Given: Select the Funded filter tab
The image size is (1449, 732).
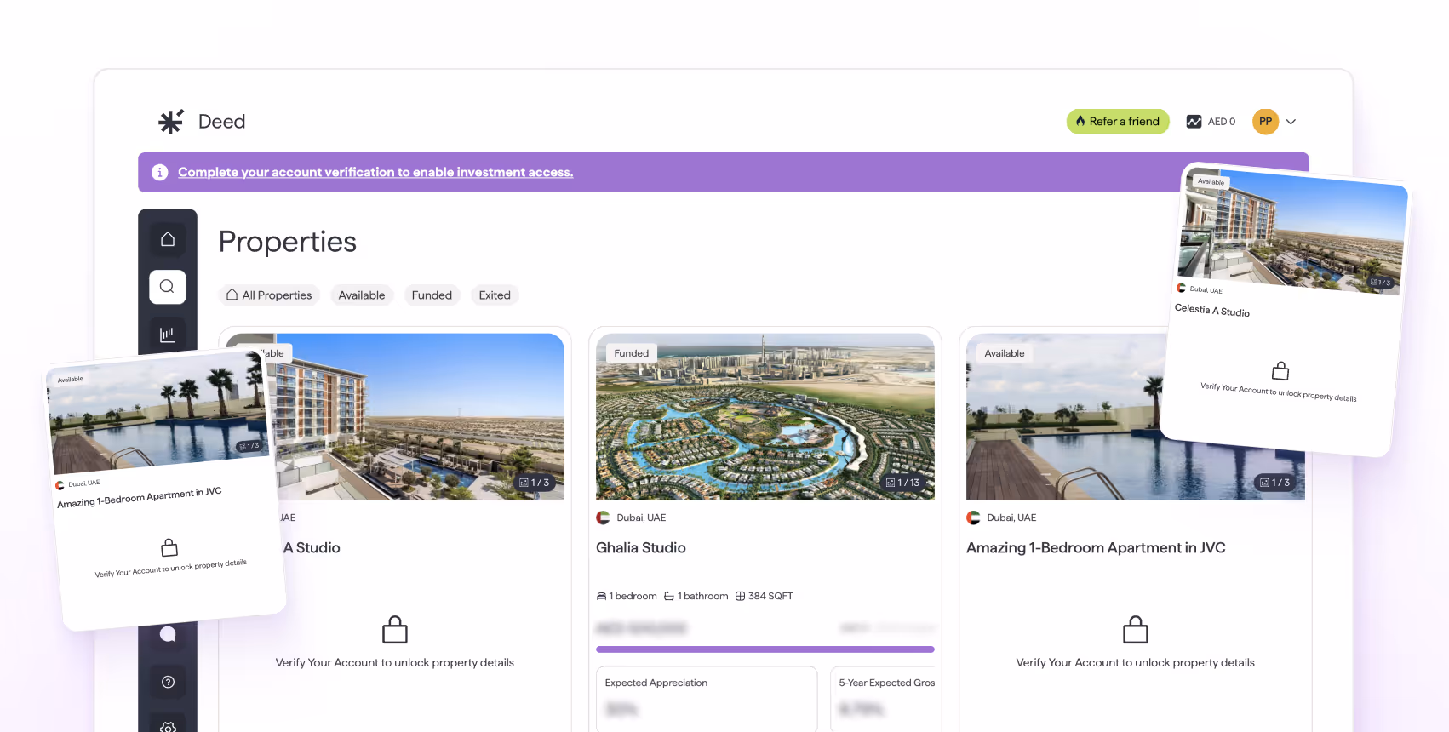Looking at the screenshot, I should click(432, 295).
